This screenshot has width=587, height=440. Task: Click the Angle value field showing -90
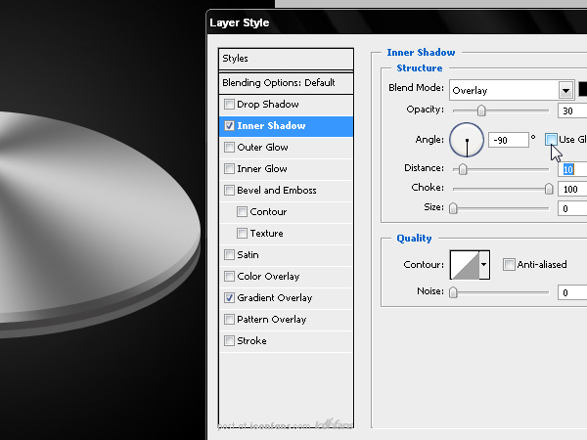[509, 140]
